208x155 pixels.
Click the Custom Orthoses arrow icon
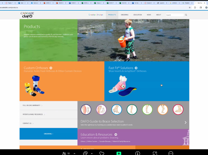coord(51,68)
